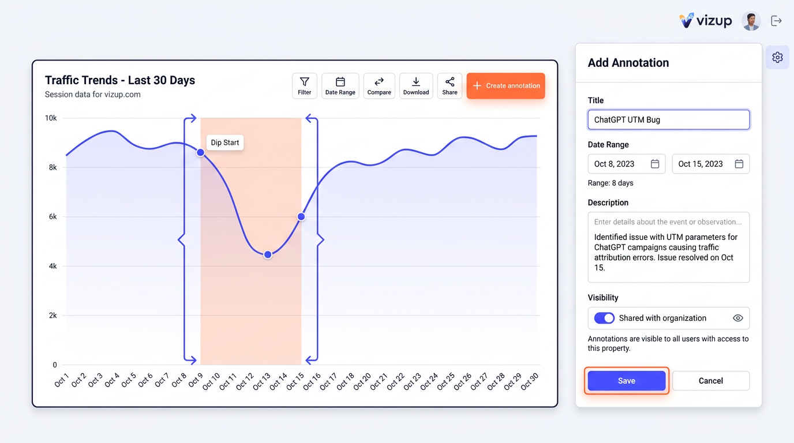Click the Oct 30 axis label
This screenshot has width=794, height=443.
click(530, 381)
